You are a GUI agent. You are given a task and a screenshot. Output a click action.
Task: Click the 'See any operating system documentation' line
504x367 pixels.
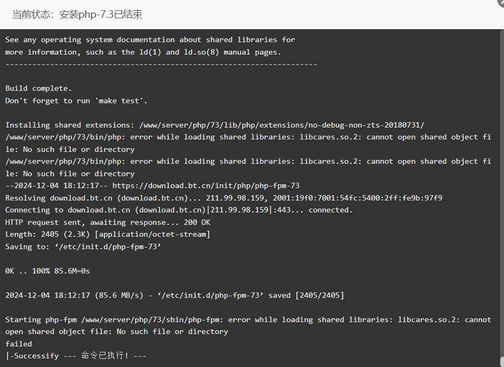pos(150,40)
